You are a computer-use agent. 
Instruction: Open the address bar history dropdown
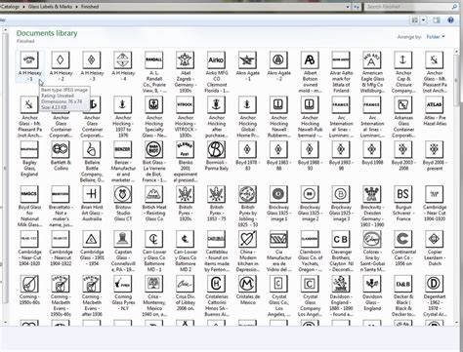click(348, 7)
